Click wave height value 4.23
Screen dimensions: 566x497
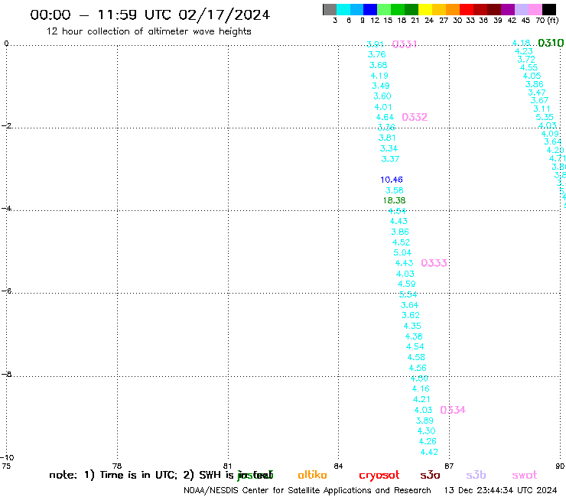click(523, 51)
